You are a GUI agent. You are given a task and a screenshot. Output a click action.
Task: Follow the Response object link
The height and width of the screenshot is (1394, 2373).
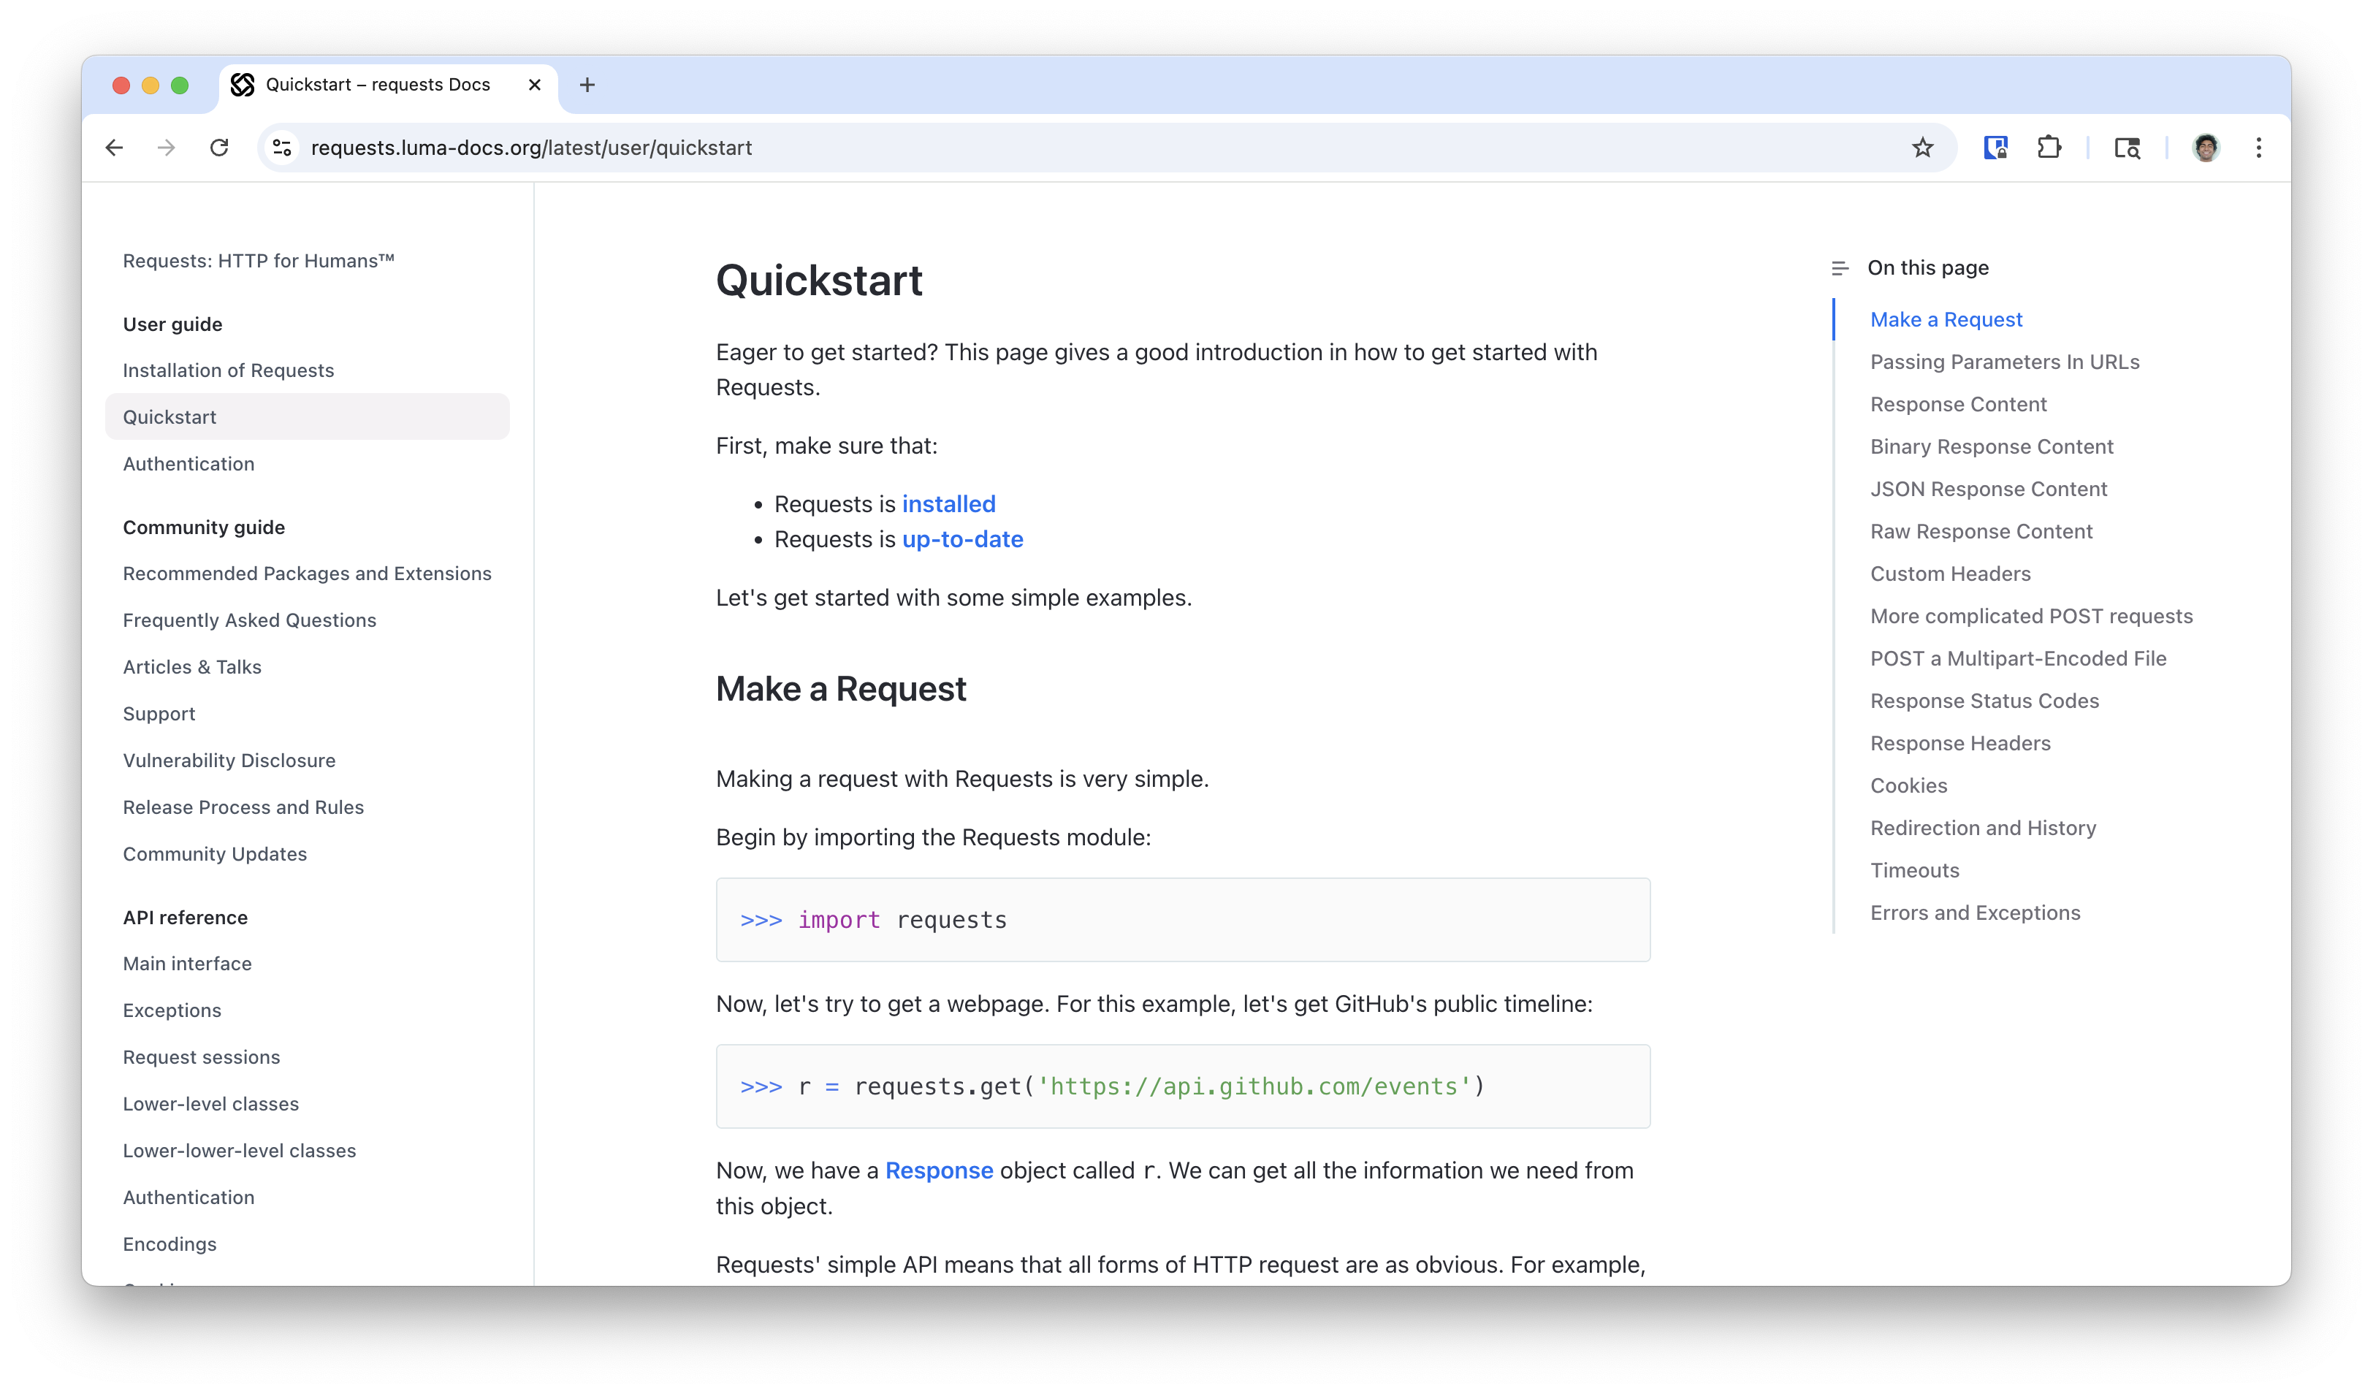(939, 1170)
